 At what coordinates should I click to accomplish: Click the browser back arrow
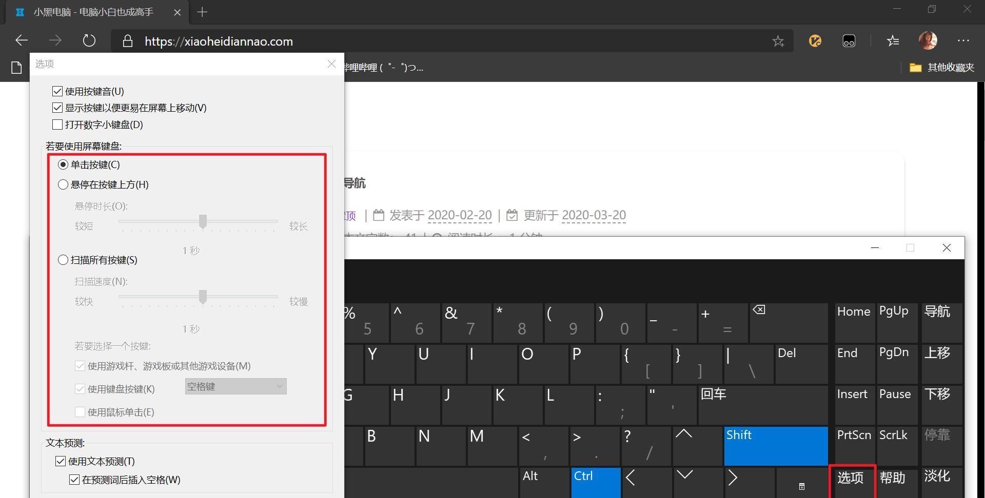(x=22, y=40)
